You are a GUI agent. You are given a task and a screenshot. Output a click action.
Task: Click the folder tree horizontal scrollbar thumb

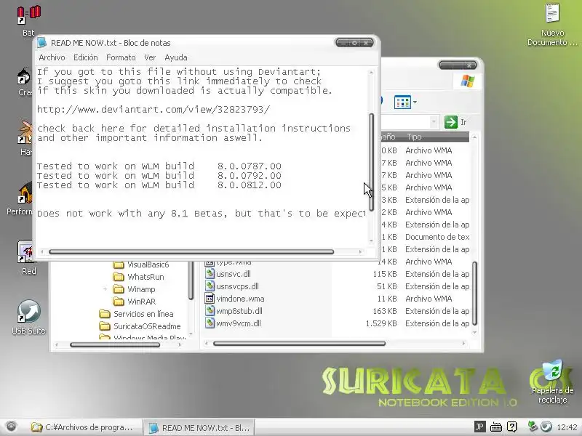pyautogui.click(x=115, y=344)
